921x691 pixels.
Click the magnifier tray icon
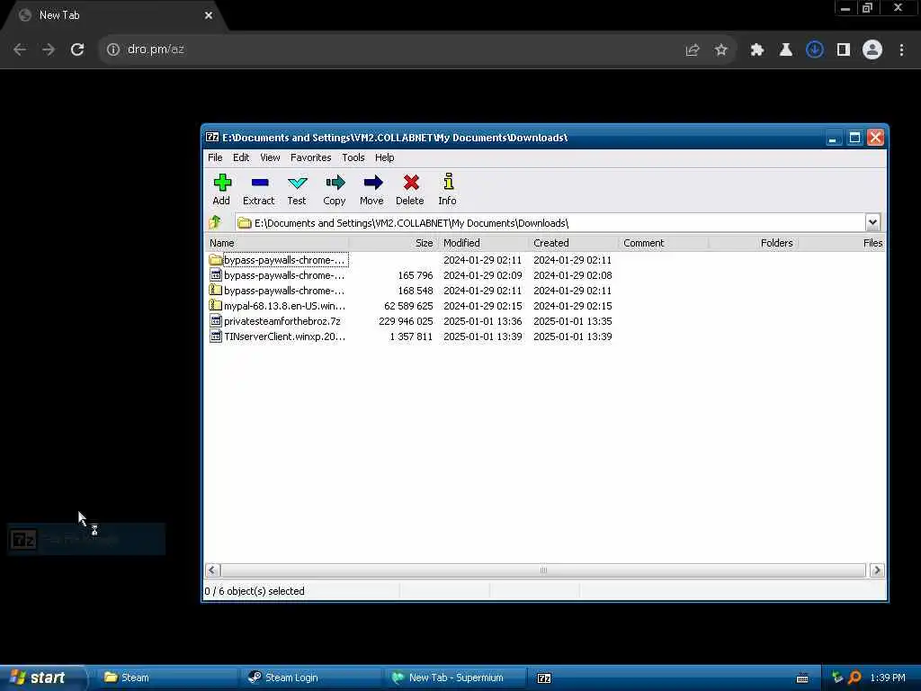tap(854, 678)
